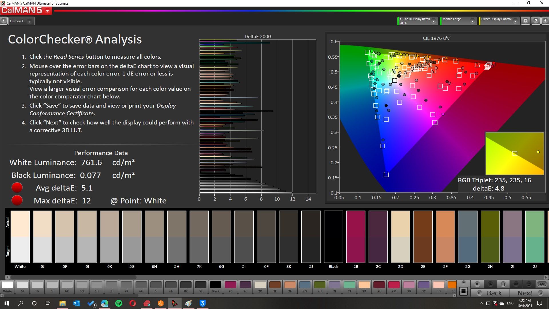
Task: Expand the X-Rite i1Display Retail OLED dropdown
Action: [433, 21]
